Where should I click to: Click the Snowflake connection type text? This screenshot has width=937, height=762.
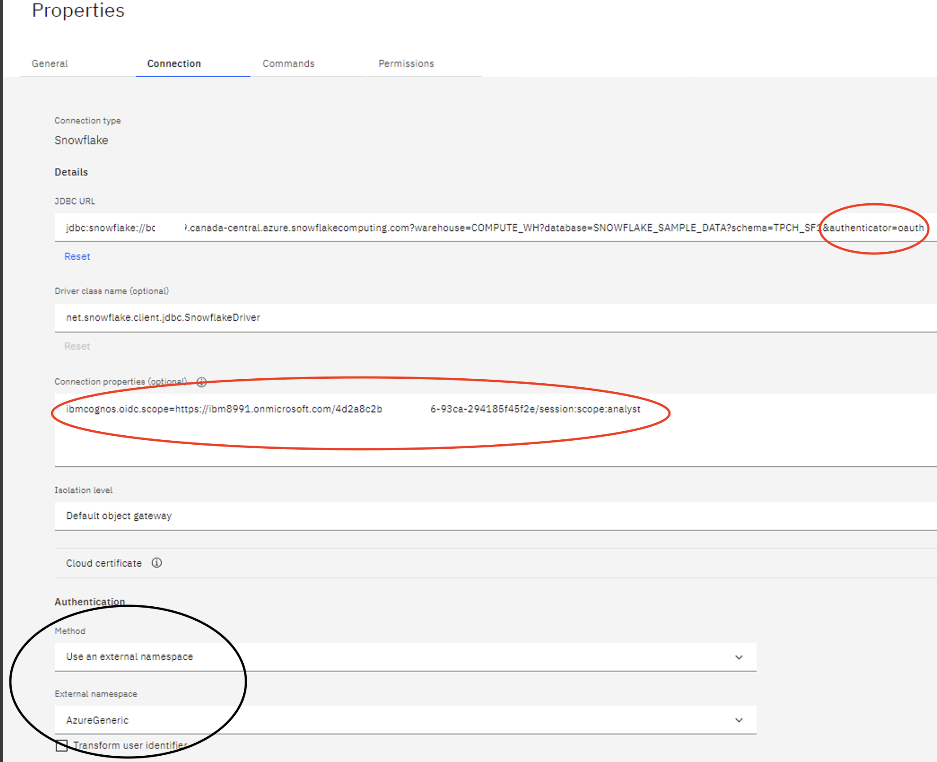click(81, 140)
